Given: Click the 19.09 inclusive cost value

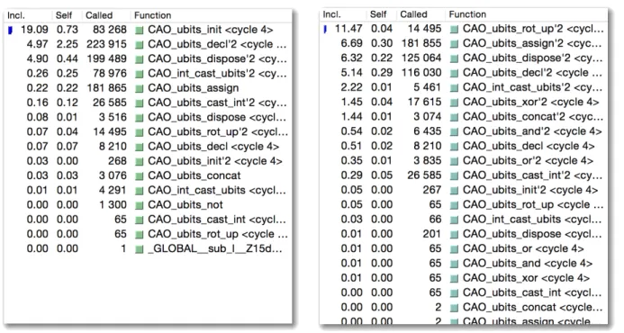Looking at the screenshot, I should 34,30.
